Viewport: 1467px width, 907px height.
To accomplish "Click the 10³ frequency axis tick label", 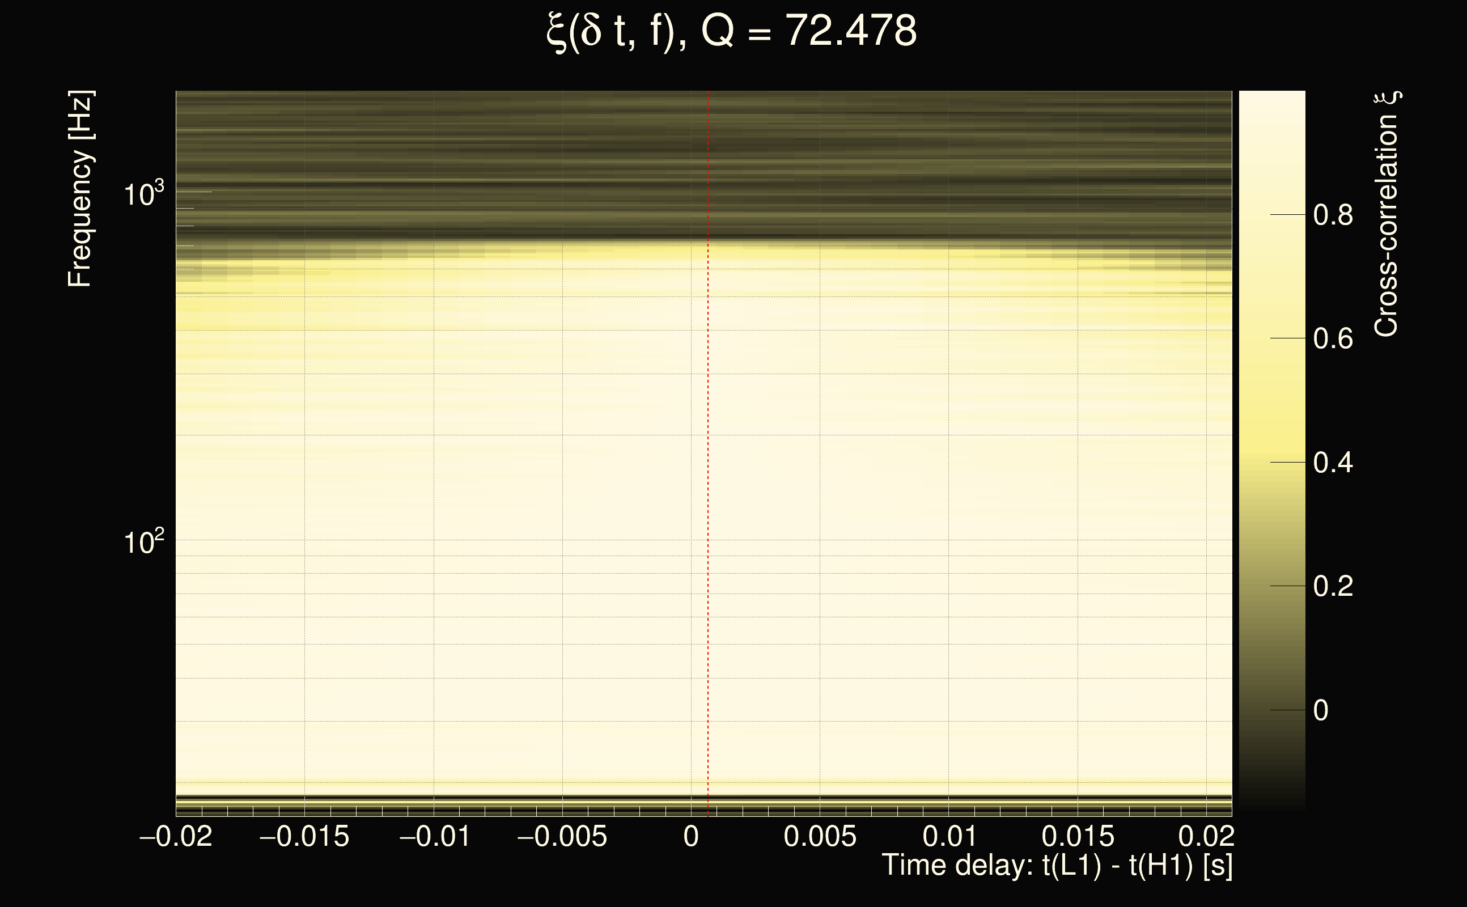I will (143, 194).
